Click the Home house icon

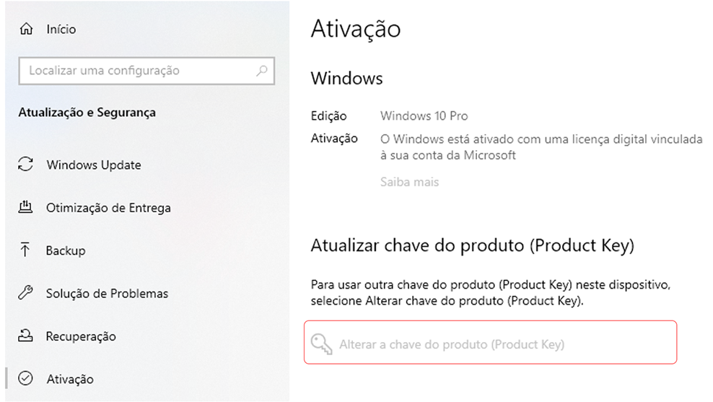(27, 29)
